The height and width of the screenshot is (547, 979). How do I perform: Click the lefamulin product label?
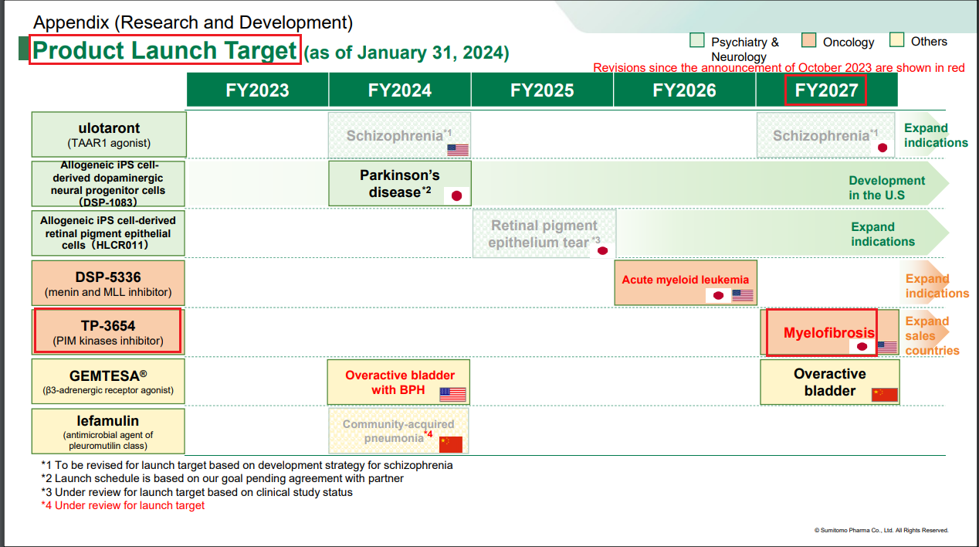109,431
